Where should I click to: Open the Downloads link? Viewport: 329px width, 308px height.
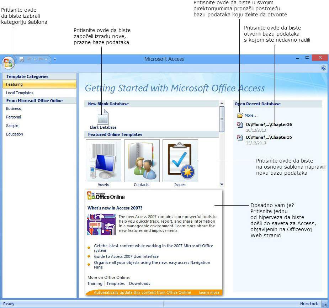[139, 283]
